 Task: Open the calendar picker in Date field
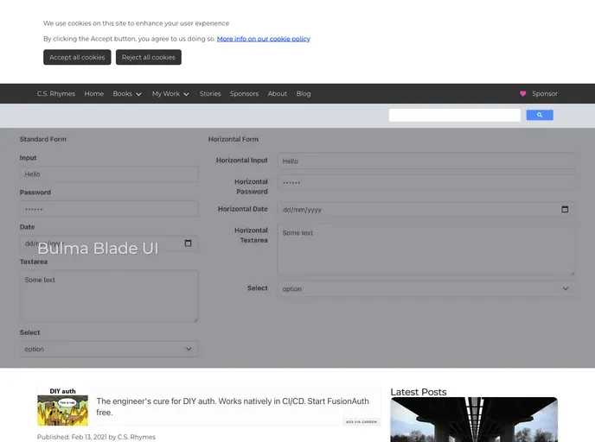pyautogui.click(x=188, y=243)
